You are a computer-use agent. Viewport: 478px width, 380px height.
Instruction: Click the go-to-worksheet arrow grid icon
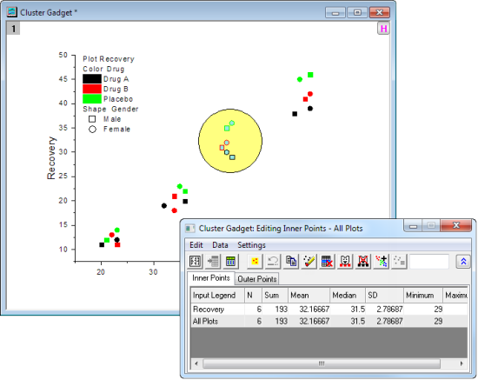(213, 262)
